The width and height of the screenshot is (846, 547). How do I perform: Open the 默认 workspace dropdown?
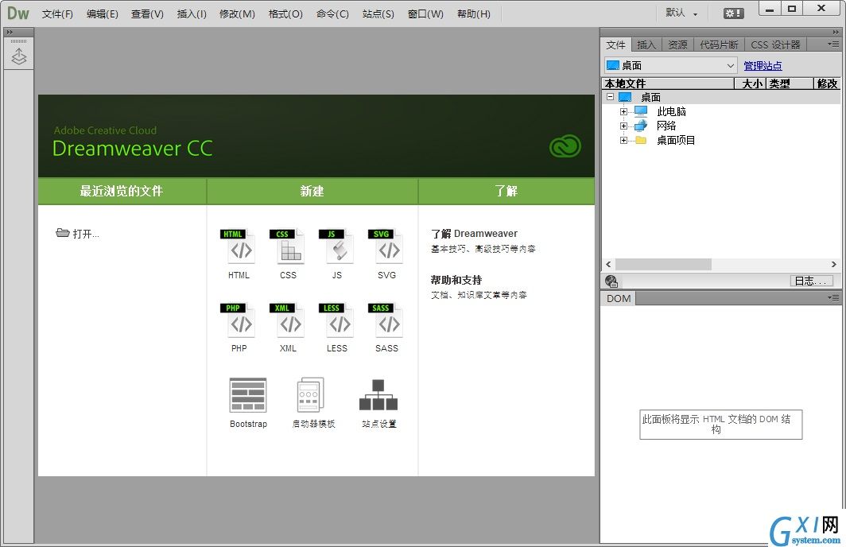point(681,13)
